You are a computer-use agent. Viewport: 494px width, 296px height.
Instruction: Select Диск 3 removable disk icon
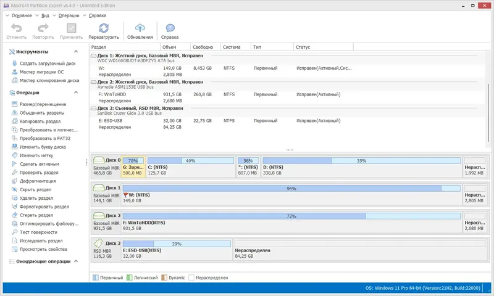(x=99, y=243)
